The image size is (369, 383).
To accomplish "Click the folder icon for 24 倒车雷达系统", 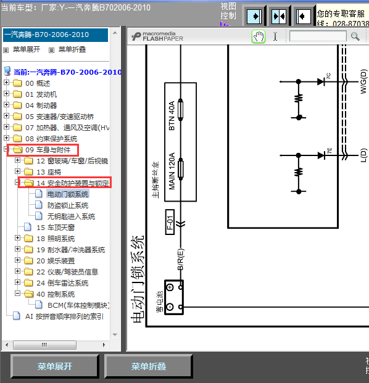I will 28,283.
